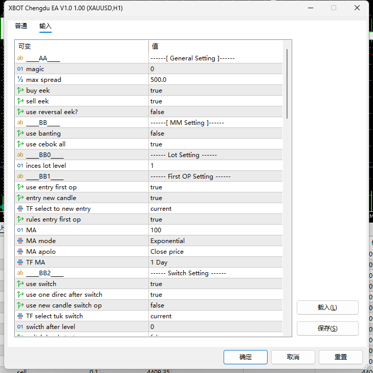
Task: Click the integer icon beside inces lot level
Action: (x=20, y=166)
